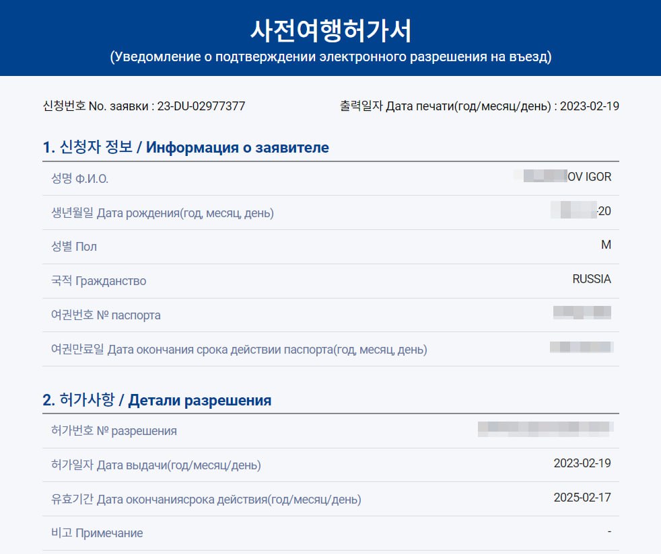Select nationality value RUSSIA
This screenshot has height=554, width=661.
point(591,279)
